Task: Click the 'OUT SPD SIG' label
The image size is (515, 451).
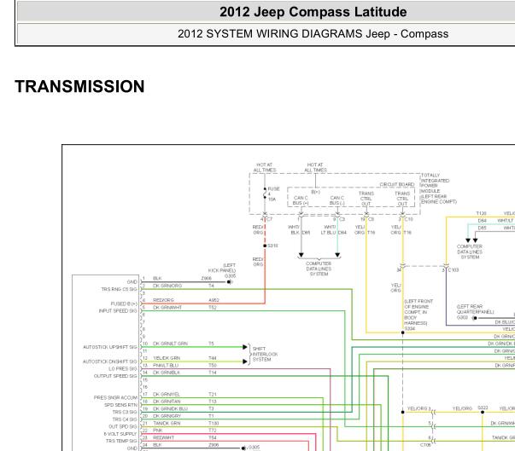Action: tap(123, 427)
